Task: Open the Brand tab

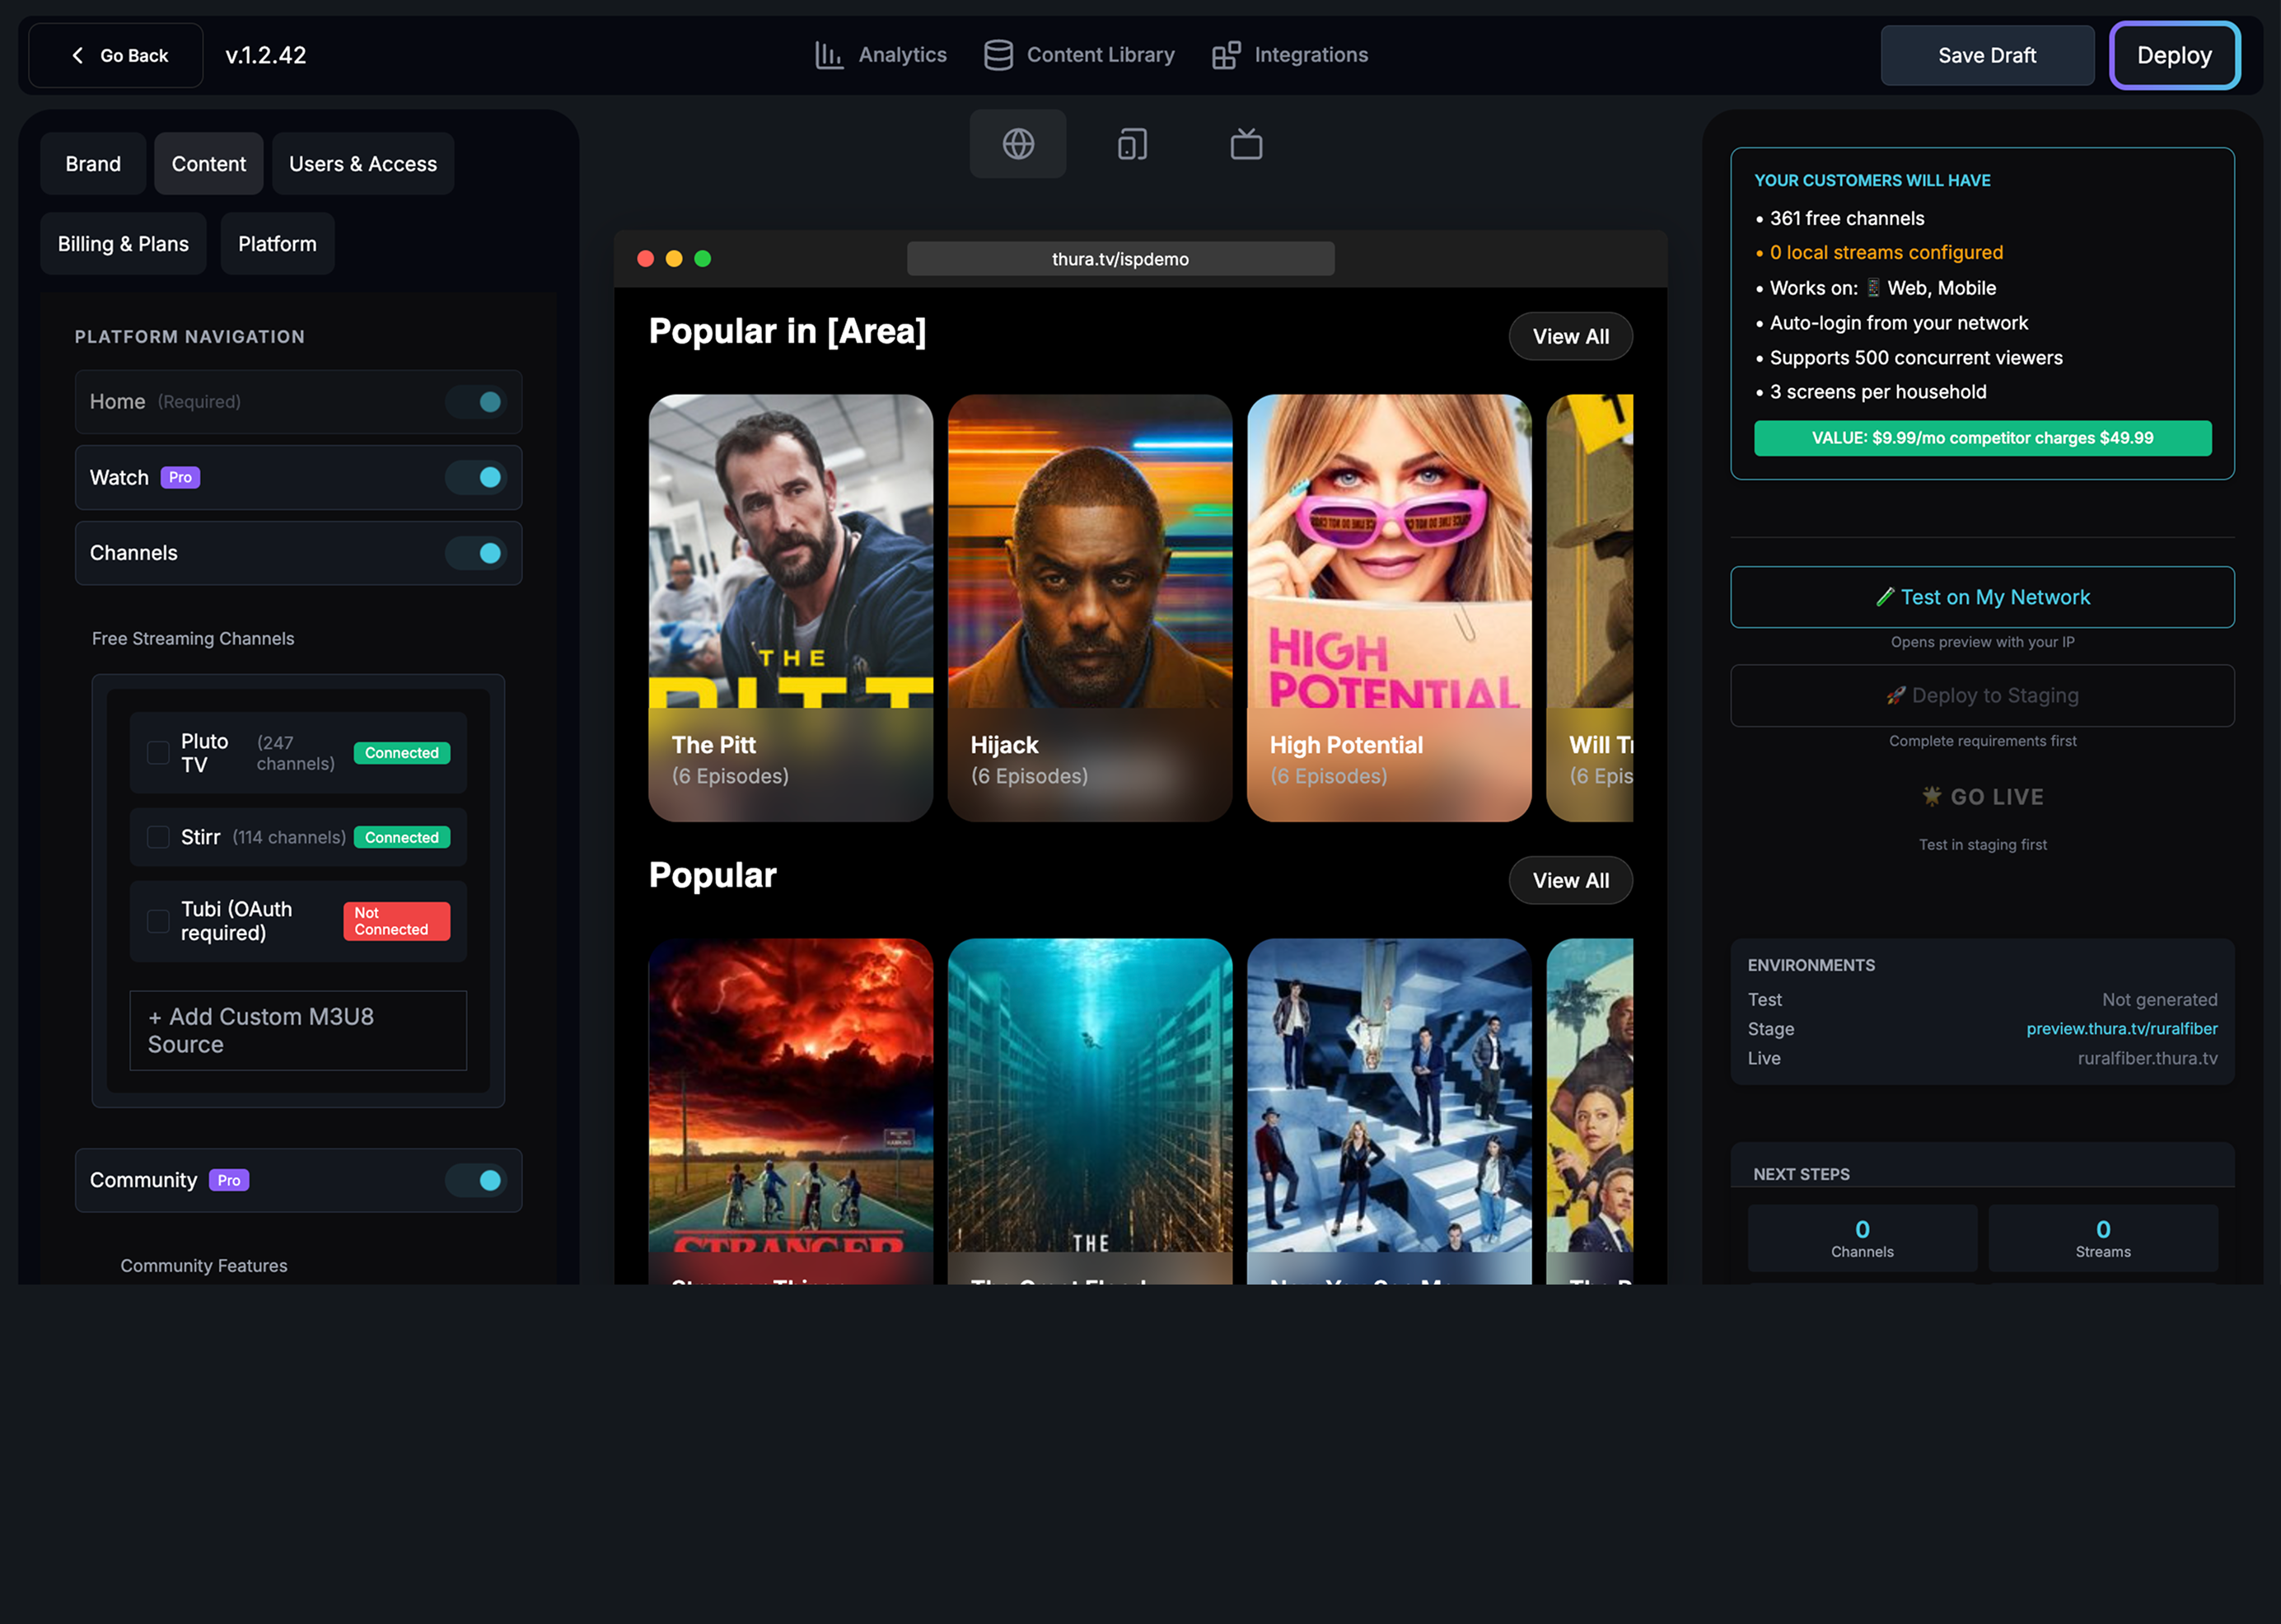Action: 93,164
